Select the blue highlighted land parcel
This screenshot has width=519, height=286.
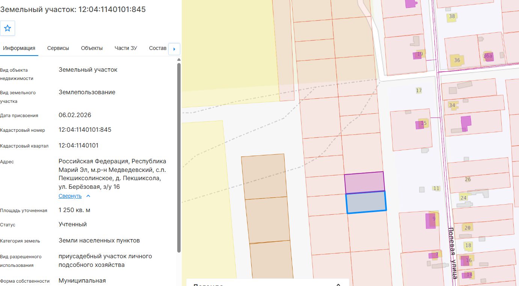point(366,202)
